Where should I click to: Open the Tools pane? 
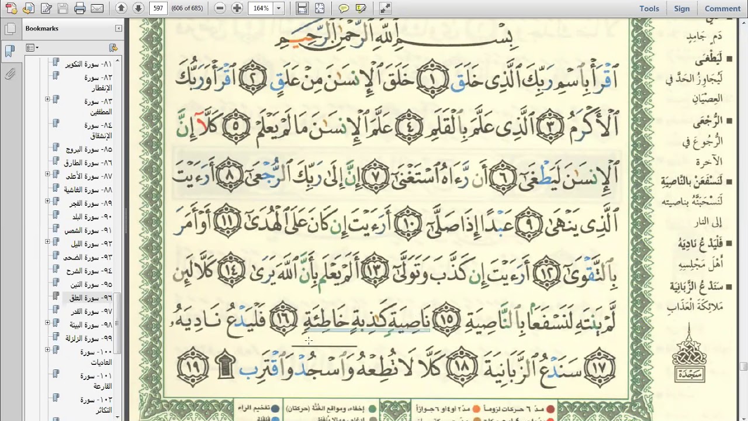pos(649,8)
